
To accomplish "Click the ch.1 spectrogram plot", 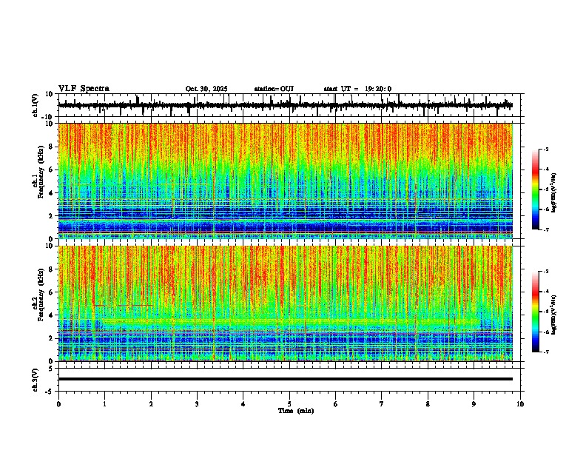I will tap(286, 181).
